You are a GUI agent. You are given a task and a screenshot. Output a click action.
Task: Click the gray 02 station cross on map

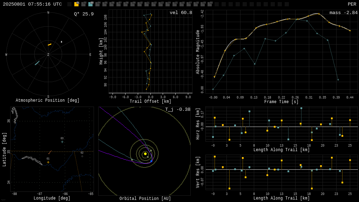pyautogui.click(x=82, y=156)
